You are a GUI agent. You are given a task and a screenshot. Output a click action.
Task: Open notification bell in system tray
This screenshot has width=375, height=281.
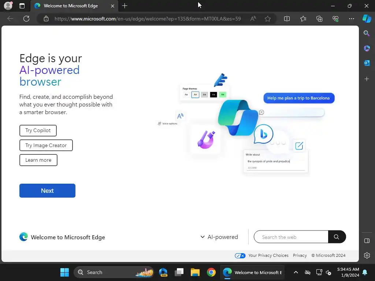(x=365, y=272)
